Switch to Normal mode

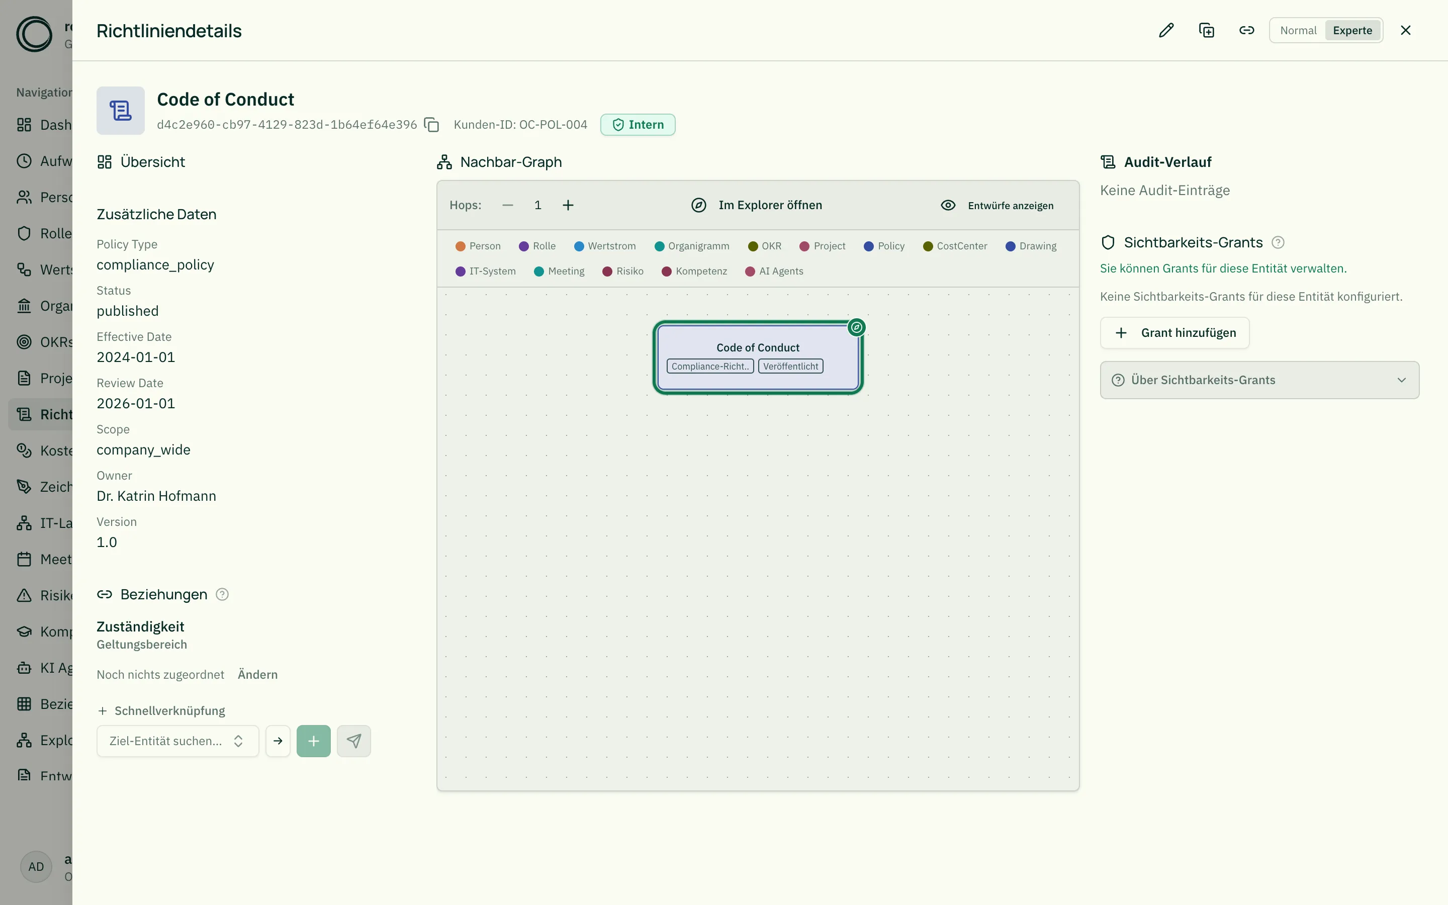click(1298, 31)
